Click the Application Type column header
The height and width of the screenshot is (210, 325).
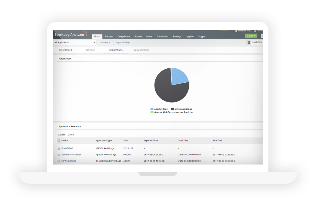click(x=104, y=141)
